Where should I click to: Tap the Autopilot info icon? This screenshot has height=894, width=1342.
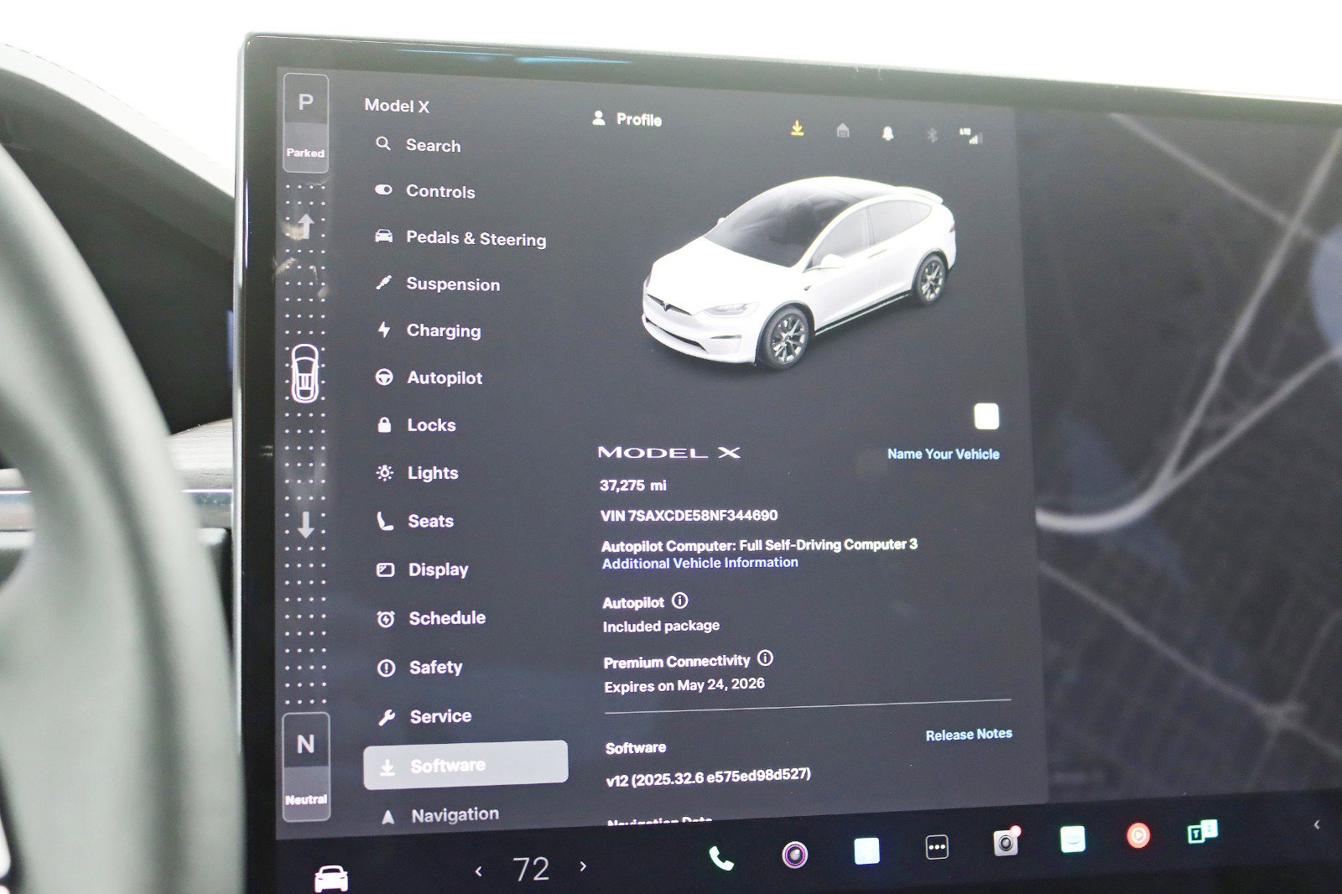[679, 600]
